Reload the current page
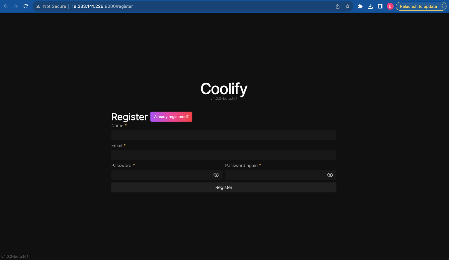Viewport: 449px width, 260px height. (x=26, y=6)
